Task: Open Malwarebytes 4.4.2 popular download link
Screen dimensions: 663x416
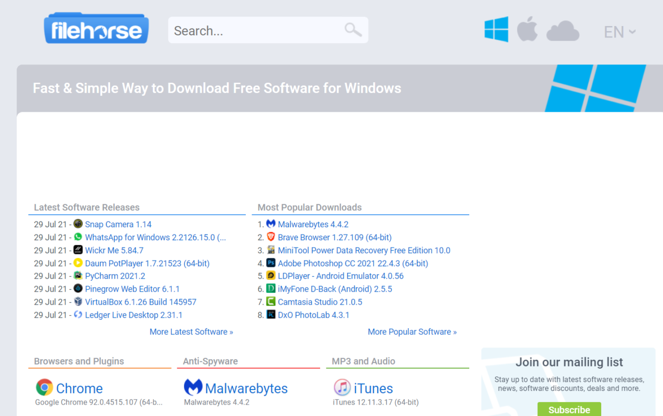Action: coord(313,225)
